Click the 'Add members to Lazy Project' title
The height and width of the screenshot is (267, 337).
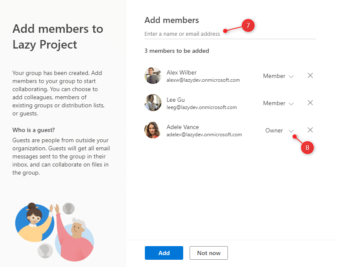pyautogui.click(x=58, y=37)
